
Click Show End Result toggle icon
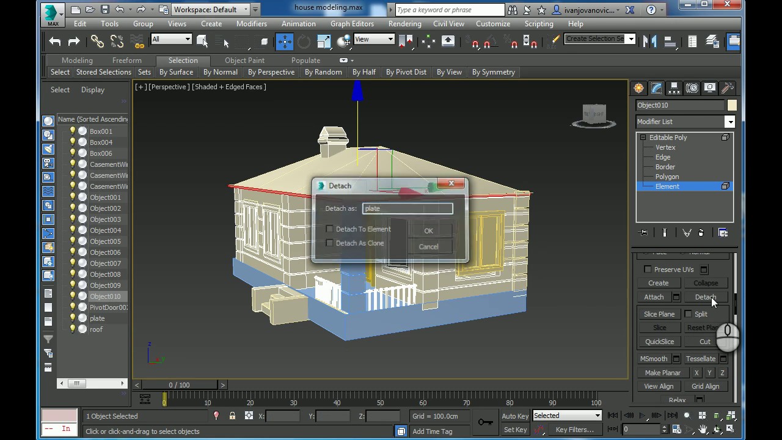[x=665, y=233]
